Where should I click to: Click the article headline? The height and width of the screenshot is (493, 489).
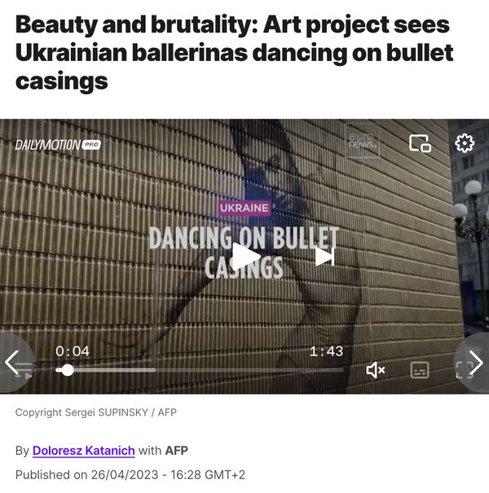tap(234, 53)
